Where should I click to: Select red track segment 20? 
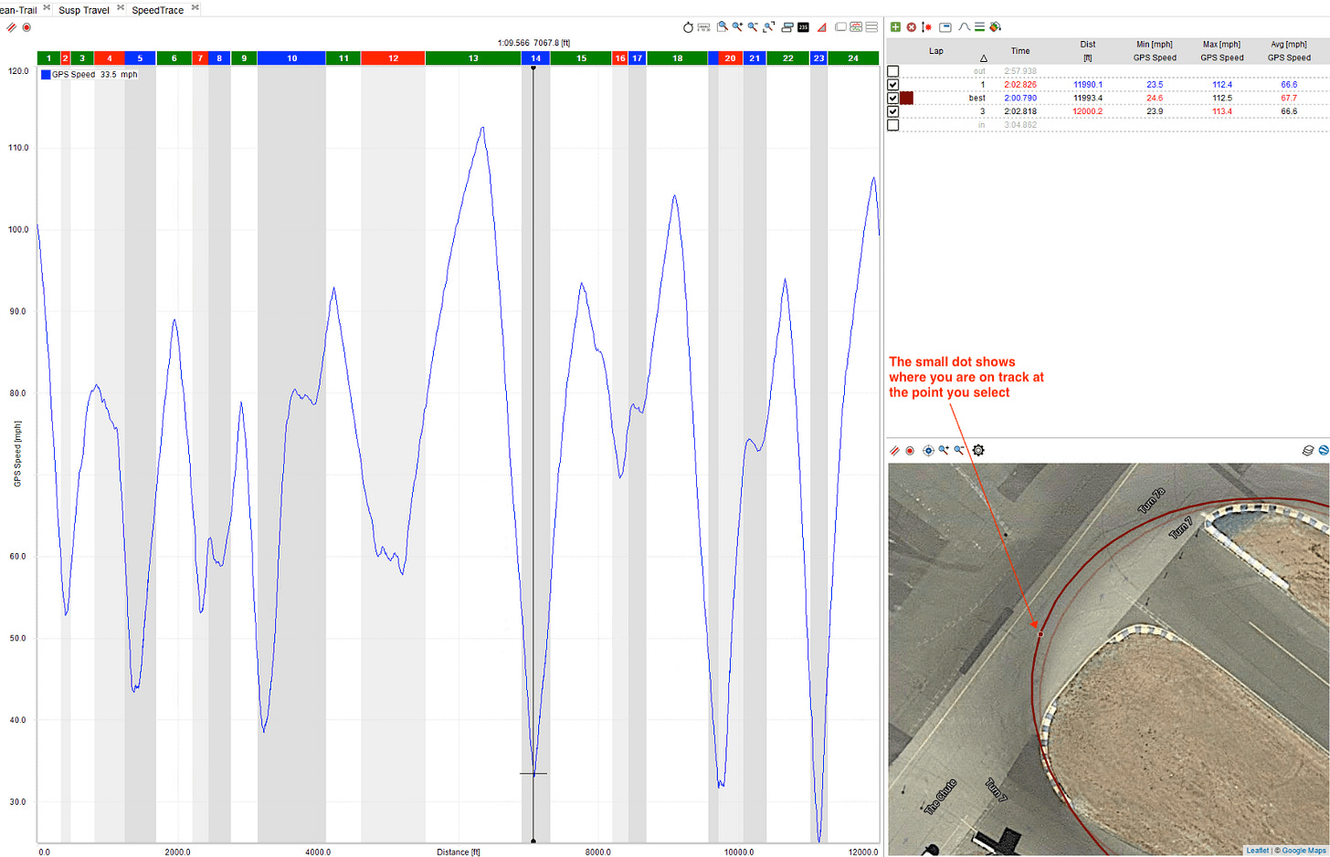[730, 58]
